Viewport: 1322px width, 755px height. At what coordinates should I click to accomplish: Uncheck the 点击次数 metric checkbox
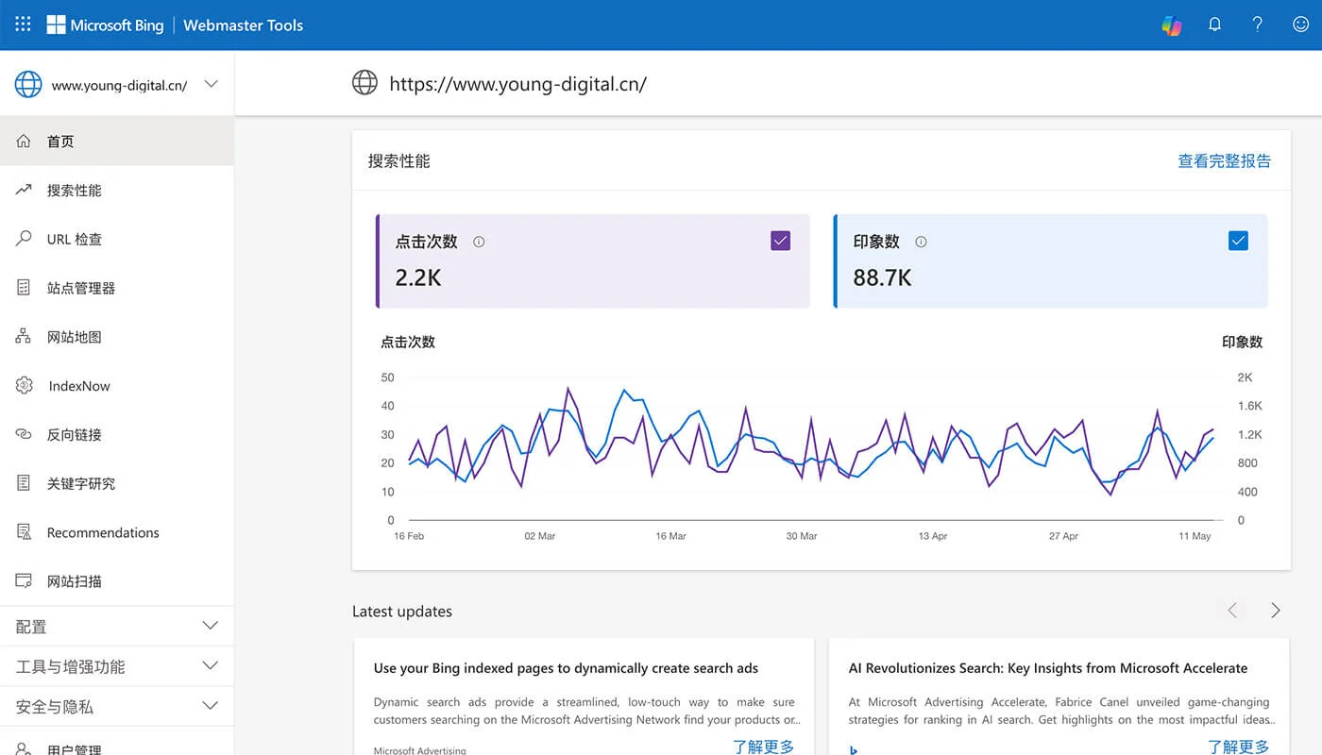pos(780,241)
